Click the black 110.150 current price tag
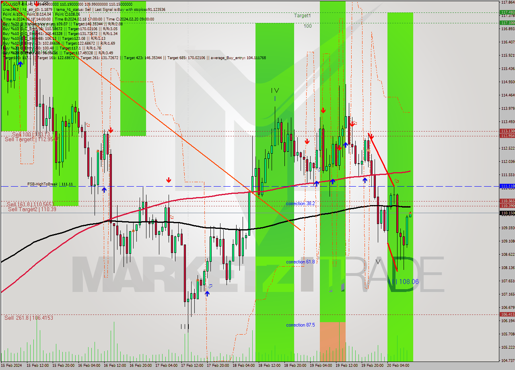The image size is (515, 370). tap(507, 213)
